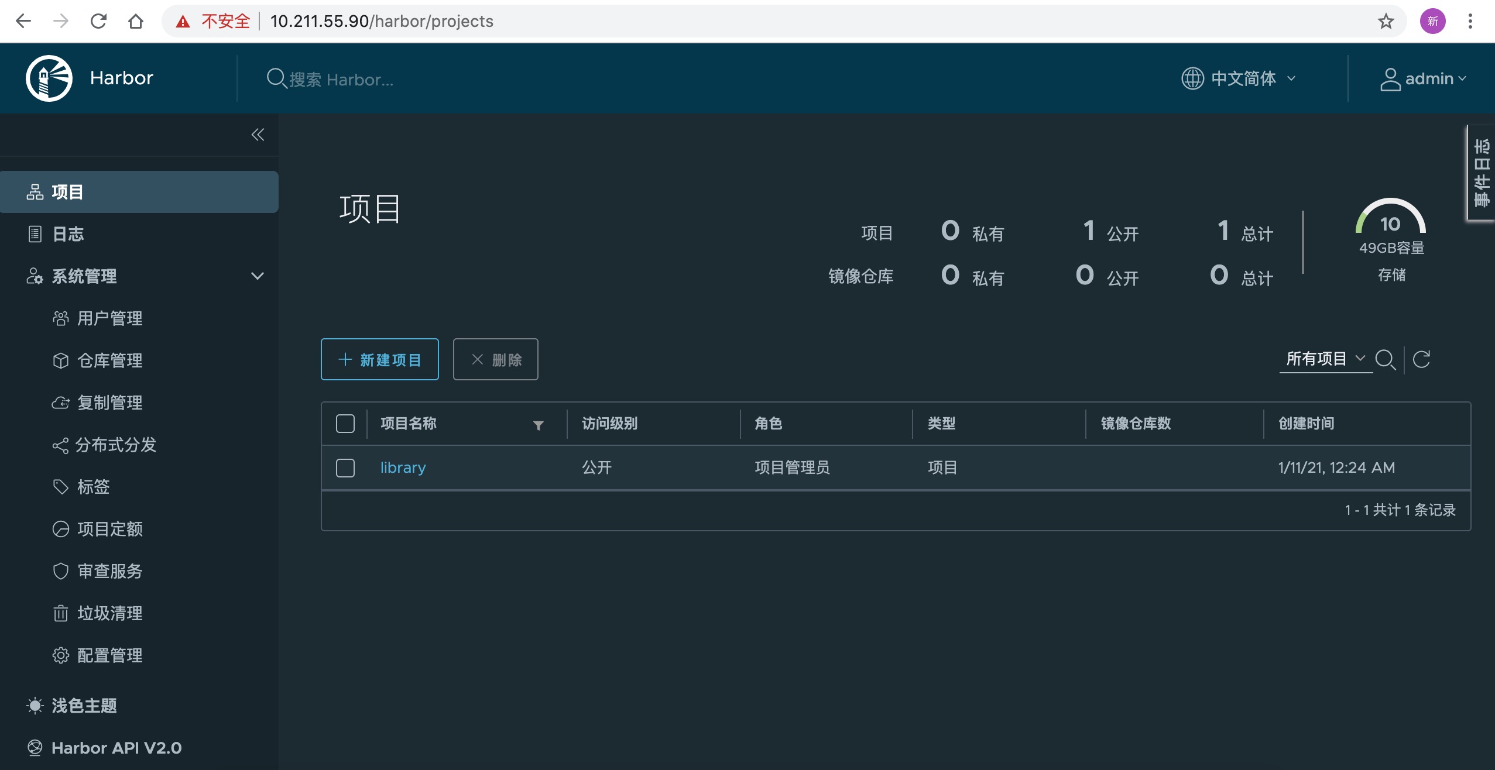Click the browser profile avatar
Viewport: 1495px width, 770px height.
[1432, 22]
